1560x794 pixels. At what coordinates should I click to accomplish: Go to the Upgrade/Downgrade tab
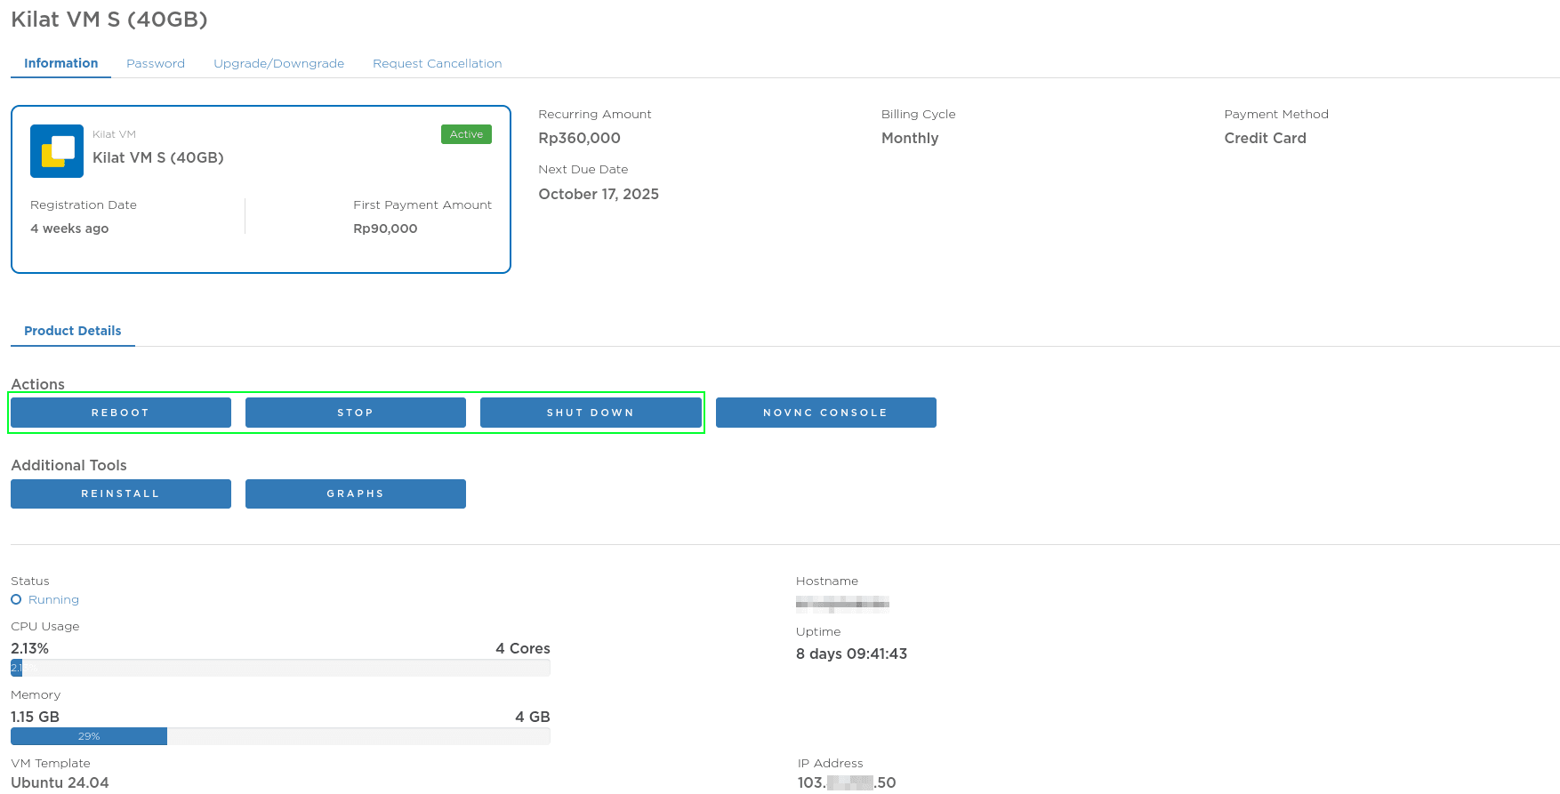point(278,63)
